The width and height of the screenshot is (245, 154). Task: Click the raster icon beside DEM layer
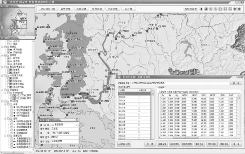coord(11,78)
